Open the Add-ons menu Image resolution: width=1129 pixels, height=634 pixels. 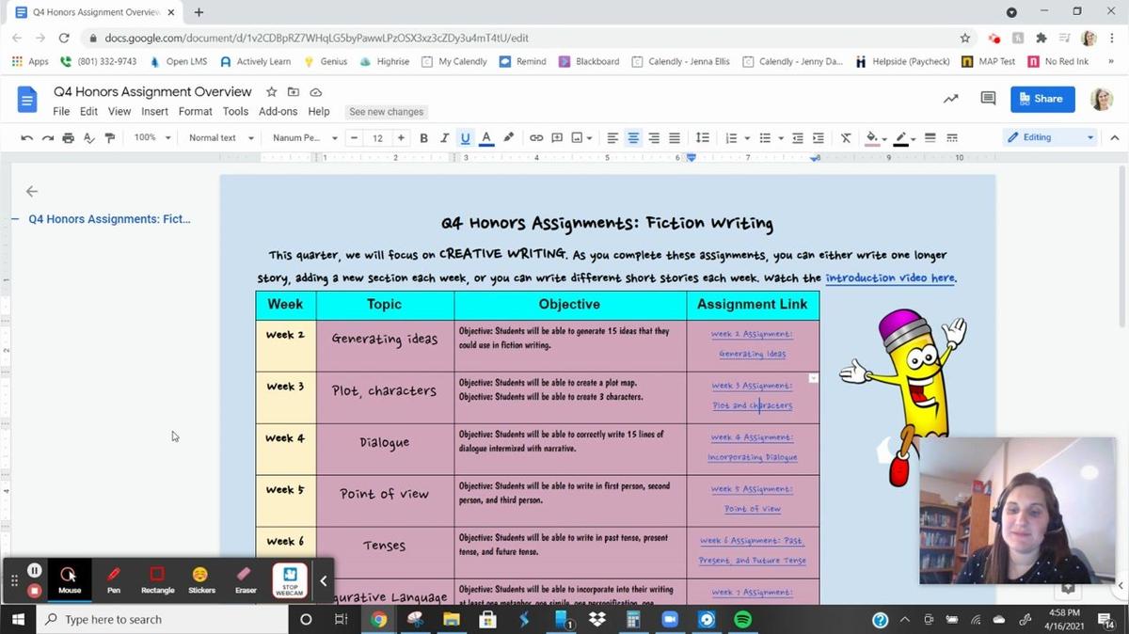278,111
